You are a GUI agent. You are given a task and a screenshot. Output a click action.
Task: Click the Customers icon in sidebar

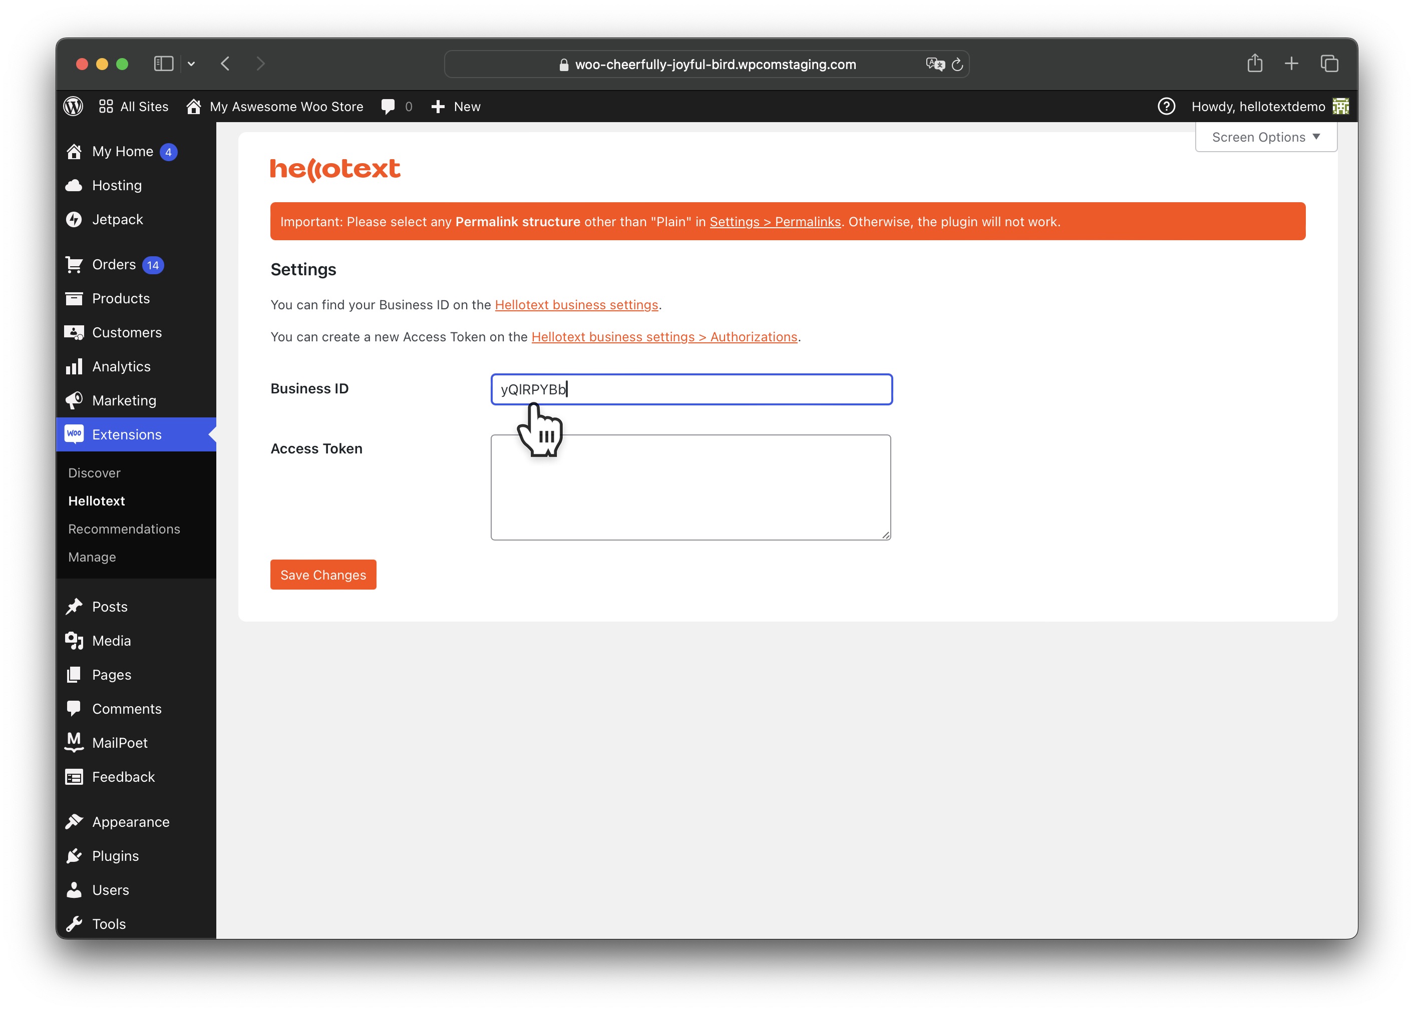point(74,333)
